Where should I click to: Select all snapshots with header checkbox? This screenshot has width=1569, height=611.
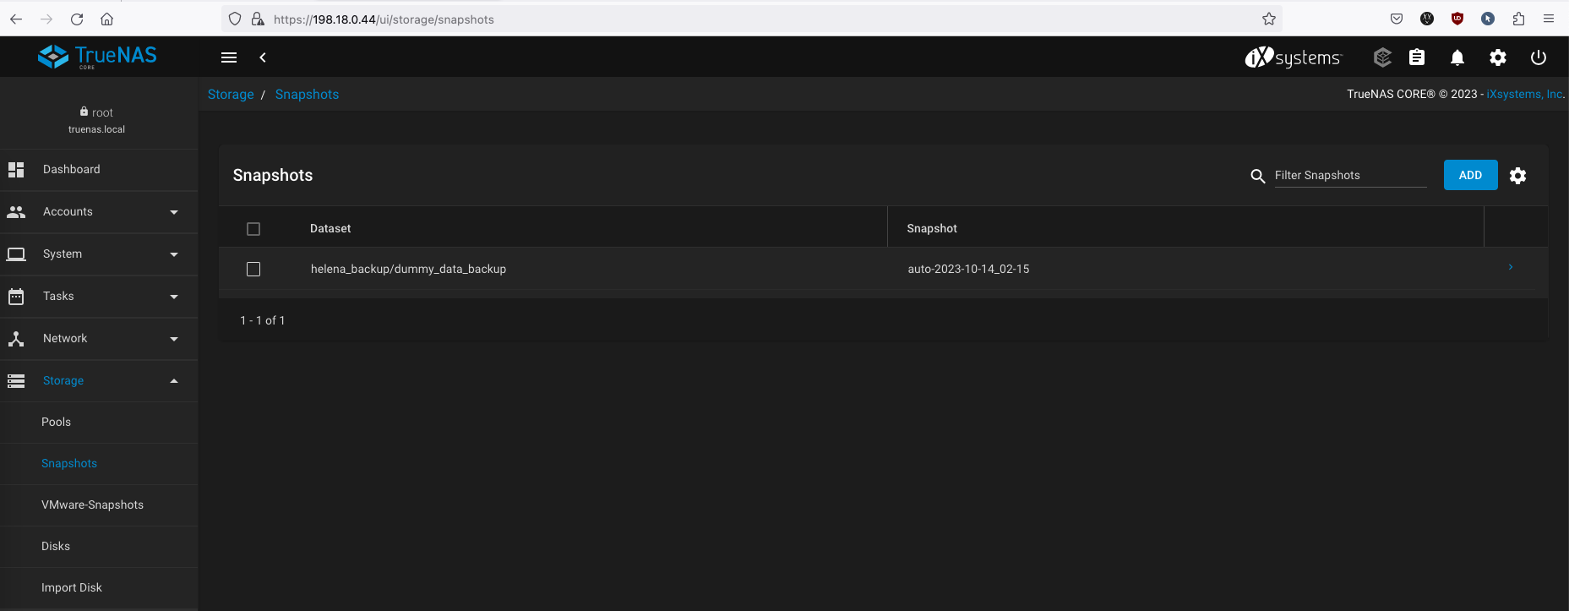[x=253, y=229]
